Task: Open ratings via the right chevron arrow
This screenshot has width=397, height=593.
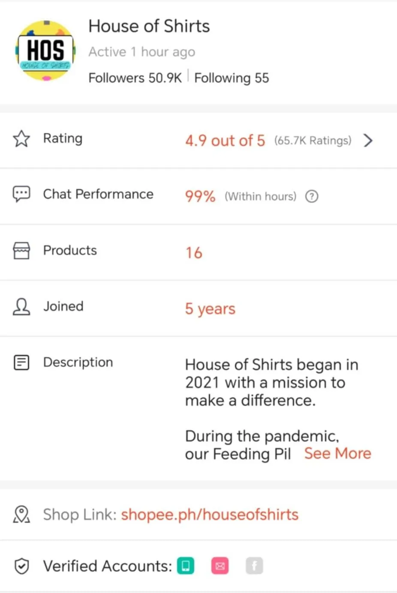Action: coord(368,141)
